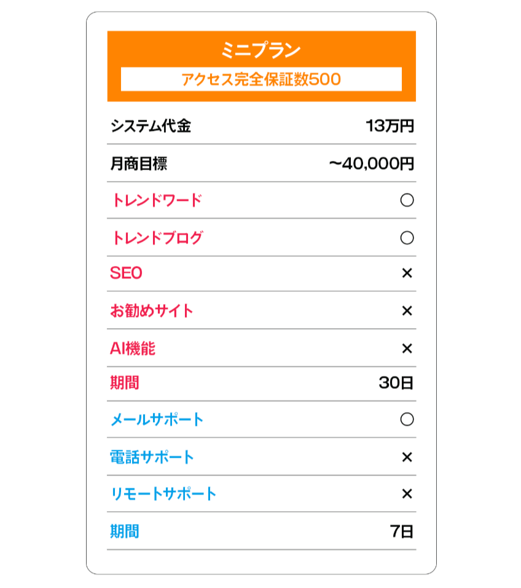Select the システム代金 label

pyautogui.click(x=151, y=126)
